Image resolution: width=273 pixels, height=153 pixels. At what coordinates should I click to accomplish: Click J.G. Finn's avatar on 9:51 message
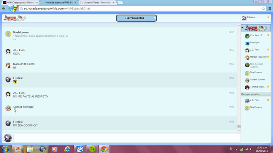(x=8, y=94)
